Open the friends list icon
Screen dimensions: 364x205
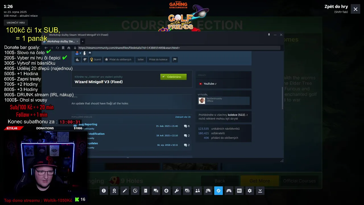pos(198,191)
